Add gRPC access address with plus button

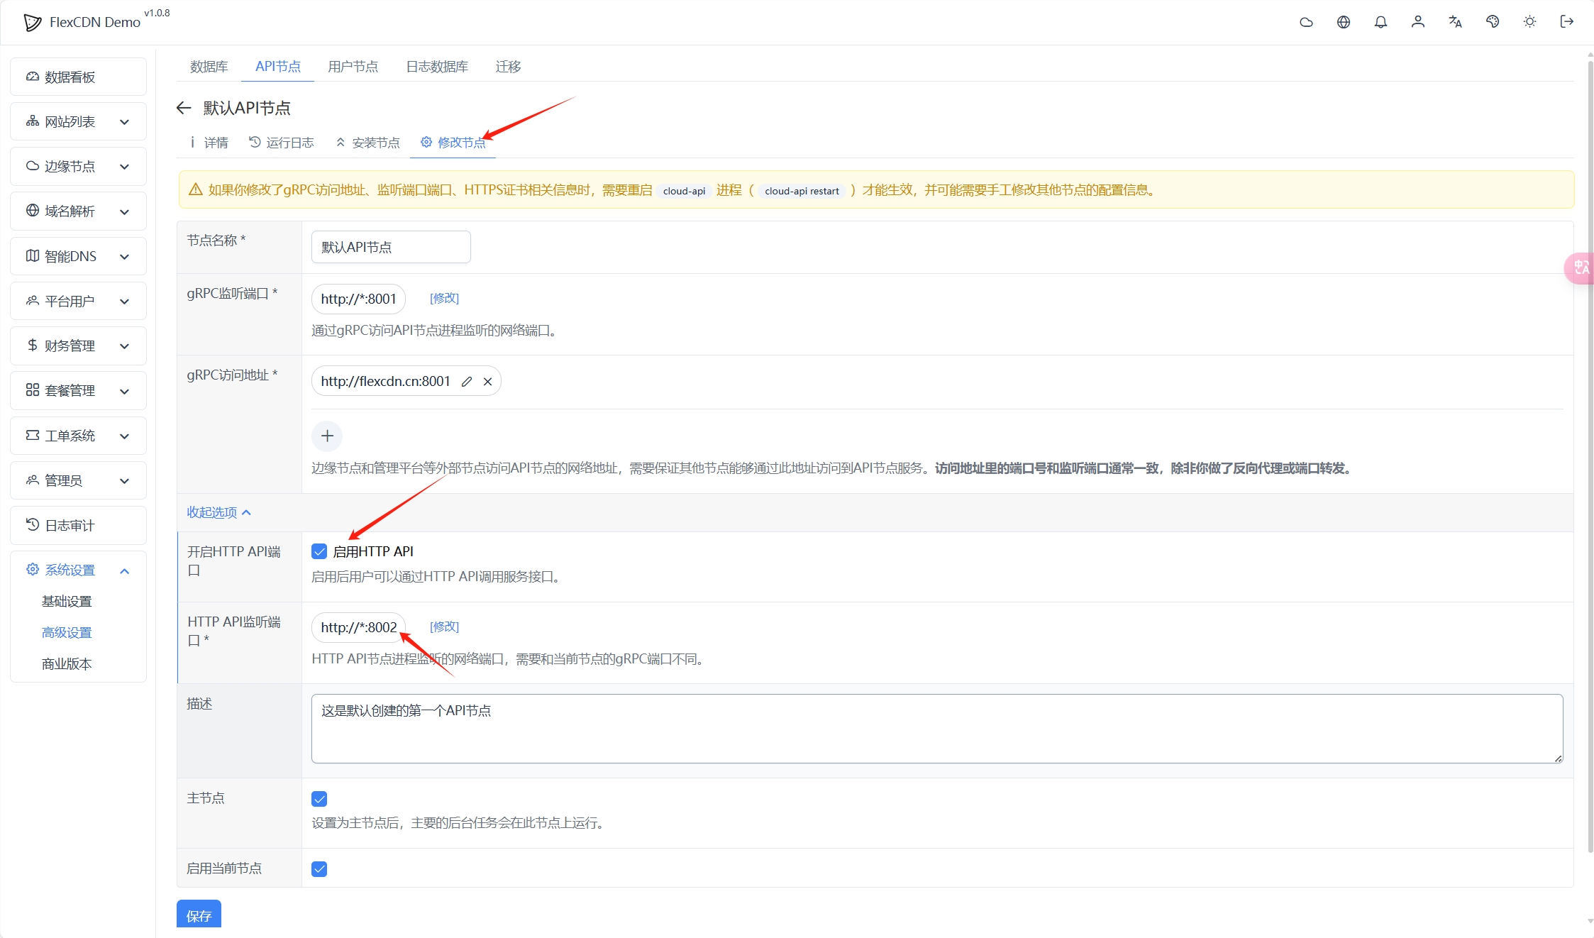coord(327,436)
